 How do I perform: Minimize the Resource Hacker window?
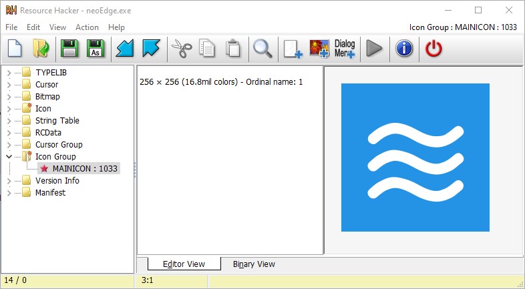click(x=448, y=11)
